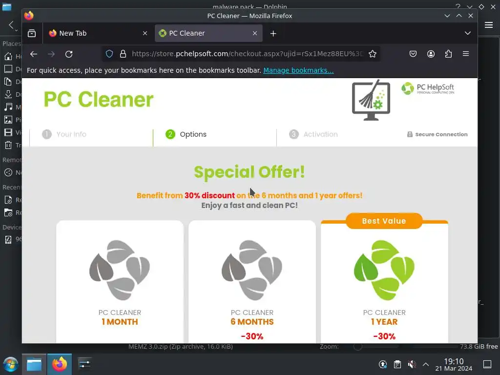Open the system updates tray icon
The height and width of the screenshot is (375, 500).
pyautogui.click(x=383, y=364)
